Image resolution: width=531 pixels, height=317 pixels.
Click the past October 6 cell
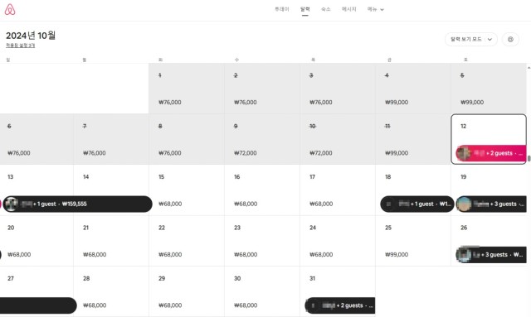pos(37,139)
